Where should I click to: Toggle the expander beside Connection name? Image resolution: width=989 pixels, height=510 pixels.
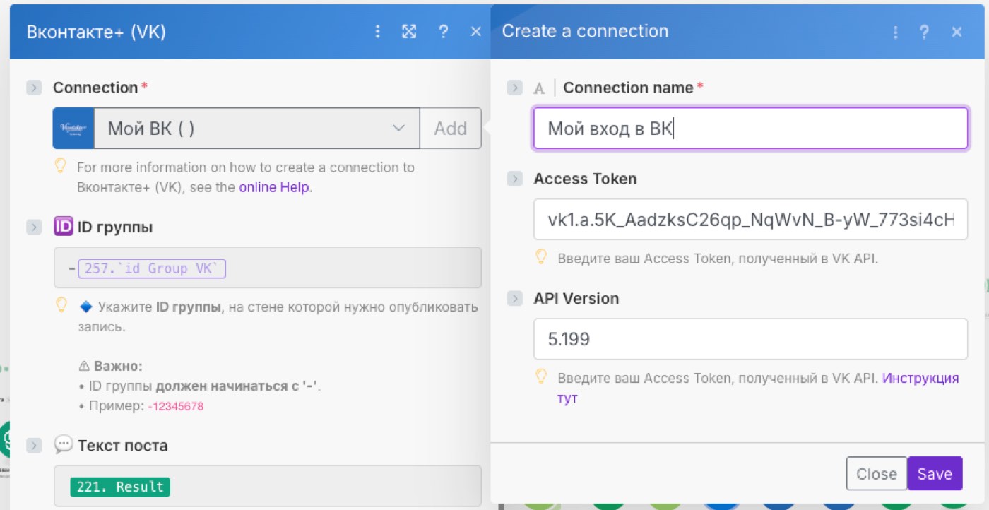click(x=515, y=88)
